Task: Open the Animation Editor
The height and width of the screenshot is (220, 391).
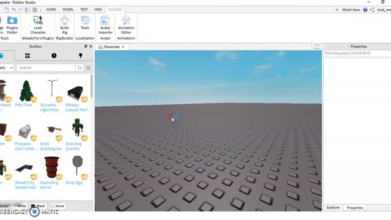Action: [126, 25]
